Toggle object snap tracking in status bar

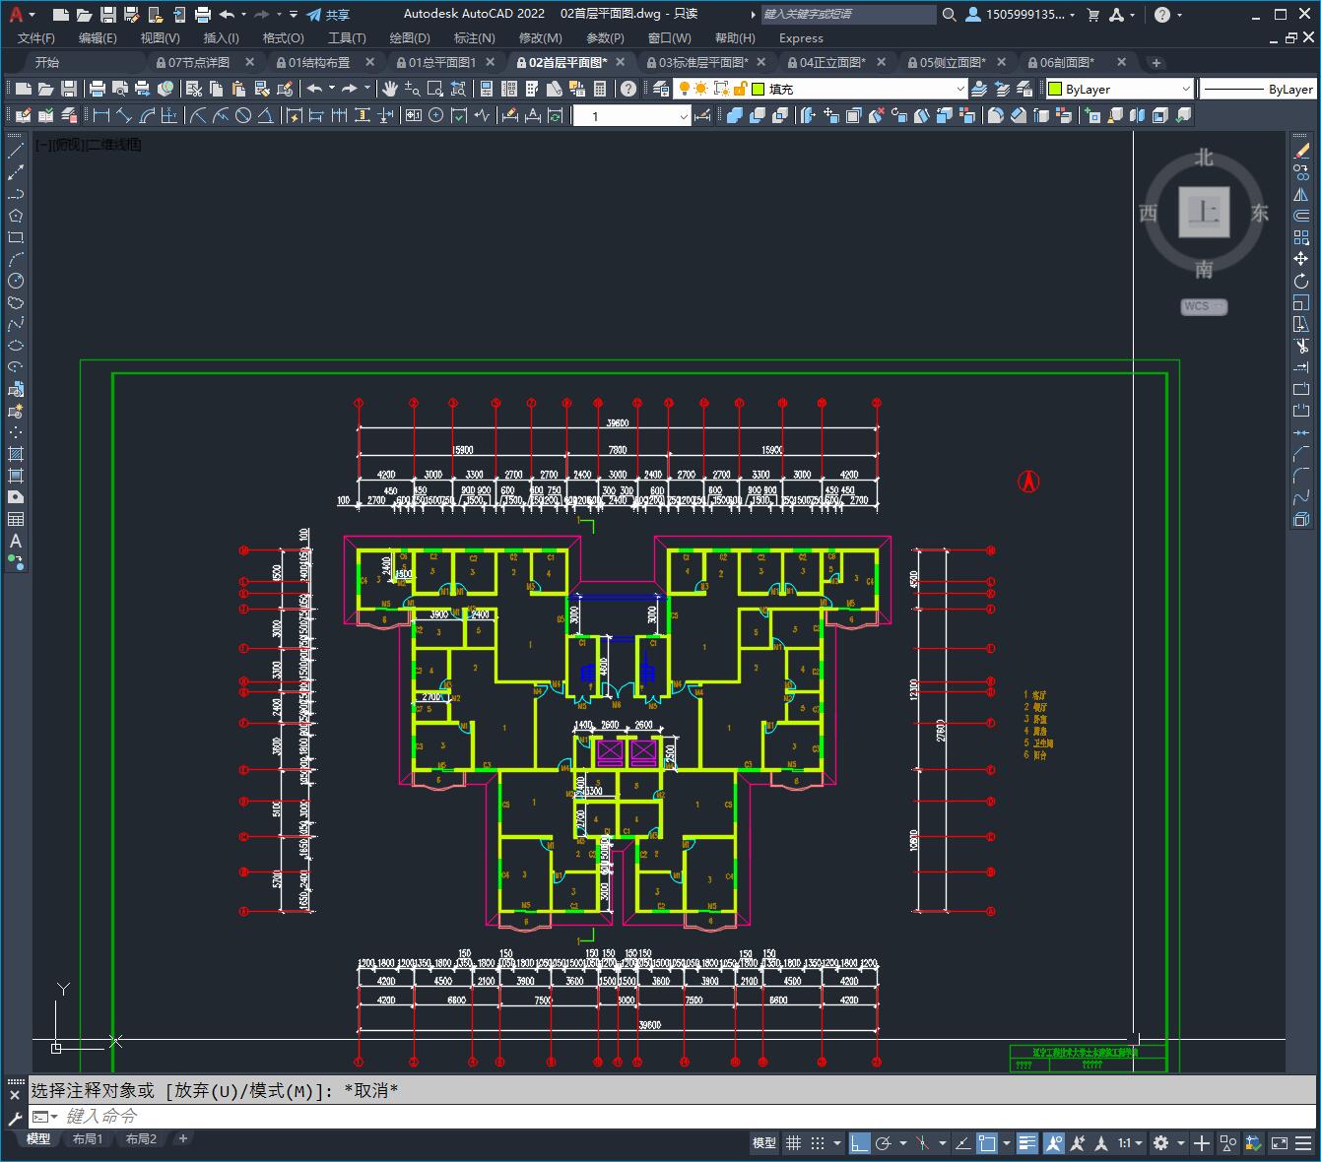coord(961,1143)
